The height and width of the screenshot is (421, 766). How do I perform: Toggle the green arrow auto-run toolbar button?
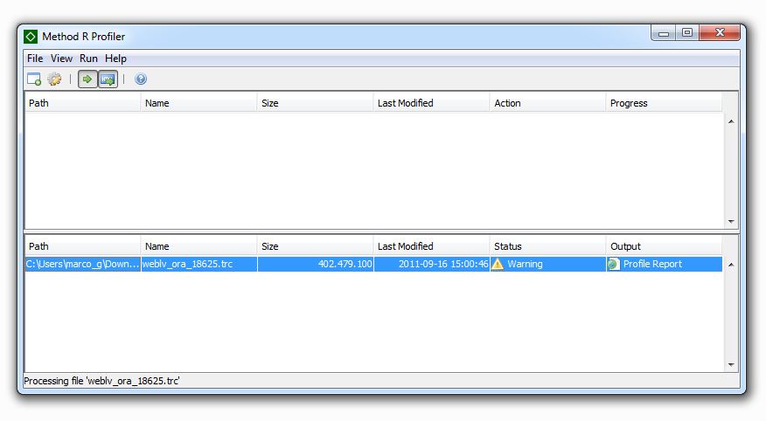pyautogui.click(x=87, y=79)
